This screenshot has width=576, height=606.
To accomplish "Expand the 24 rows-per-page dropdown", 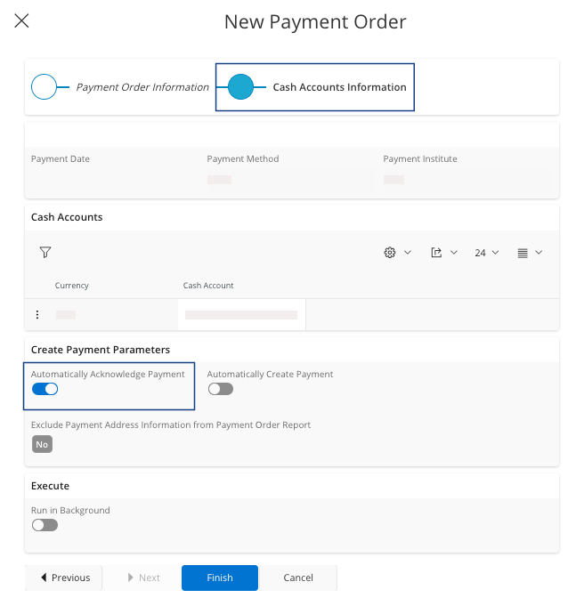I will 486,253.
